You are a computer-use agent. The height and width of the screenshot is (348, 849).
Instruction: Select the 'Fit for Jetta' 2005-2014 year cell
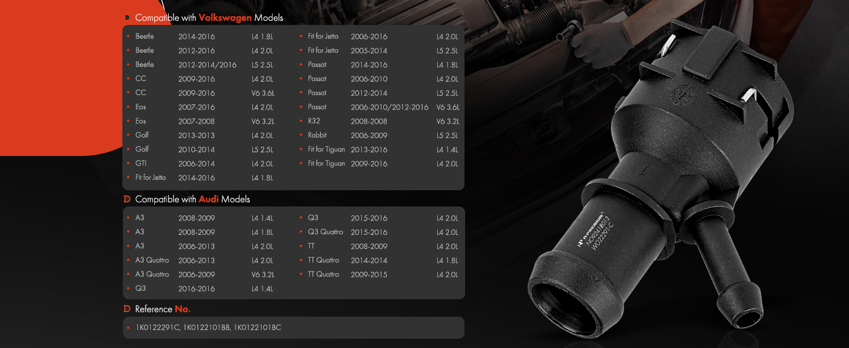(x=369, y=50)
